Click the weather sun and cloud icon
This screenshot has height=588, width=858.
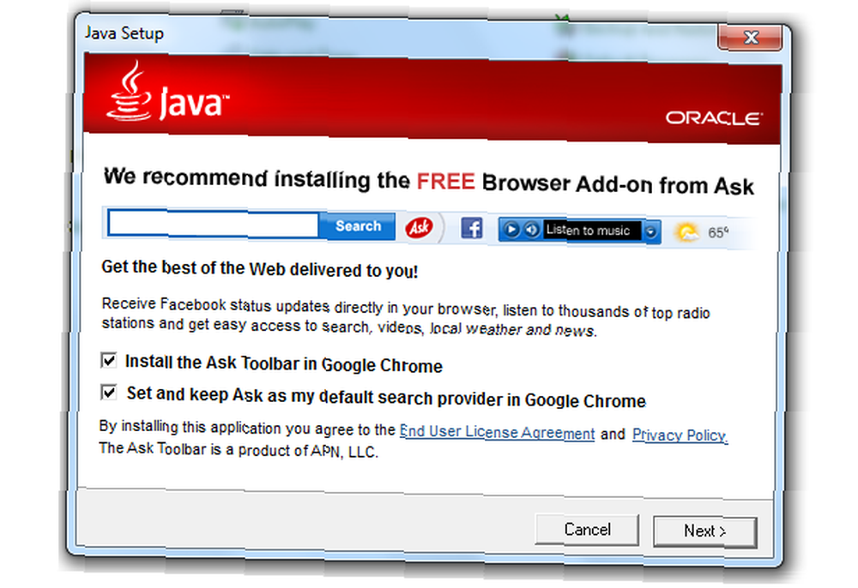(x=688, y=232)
